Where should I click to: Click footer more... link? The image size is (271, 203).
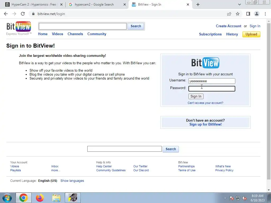point(56,170)
